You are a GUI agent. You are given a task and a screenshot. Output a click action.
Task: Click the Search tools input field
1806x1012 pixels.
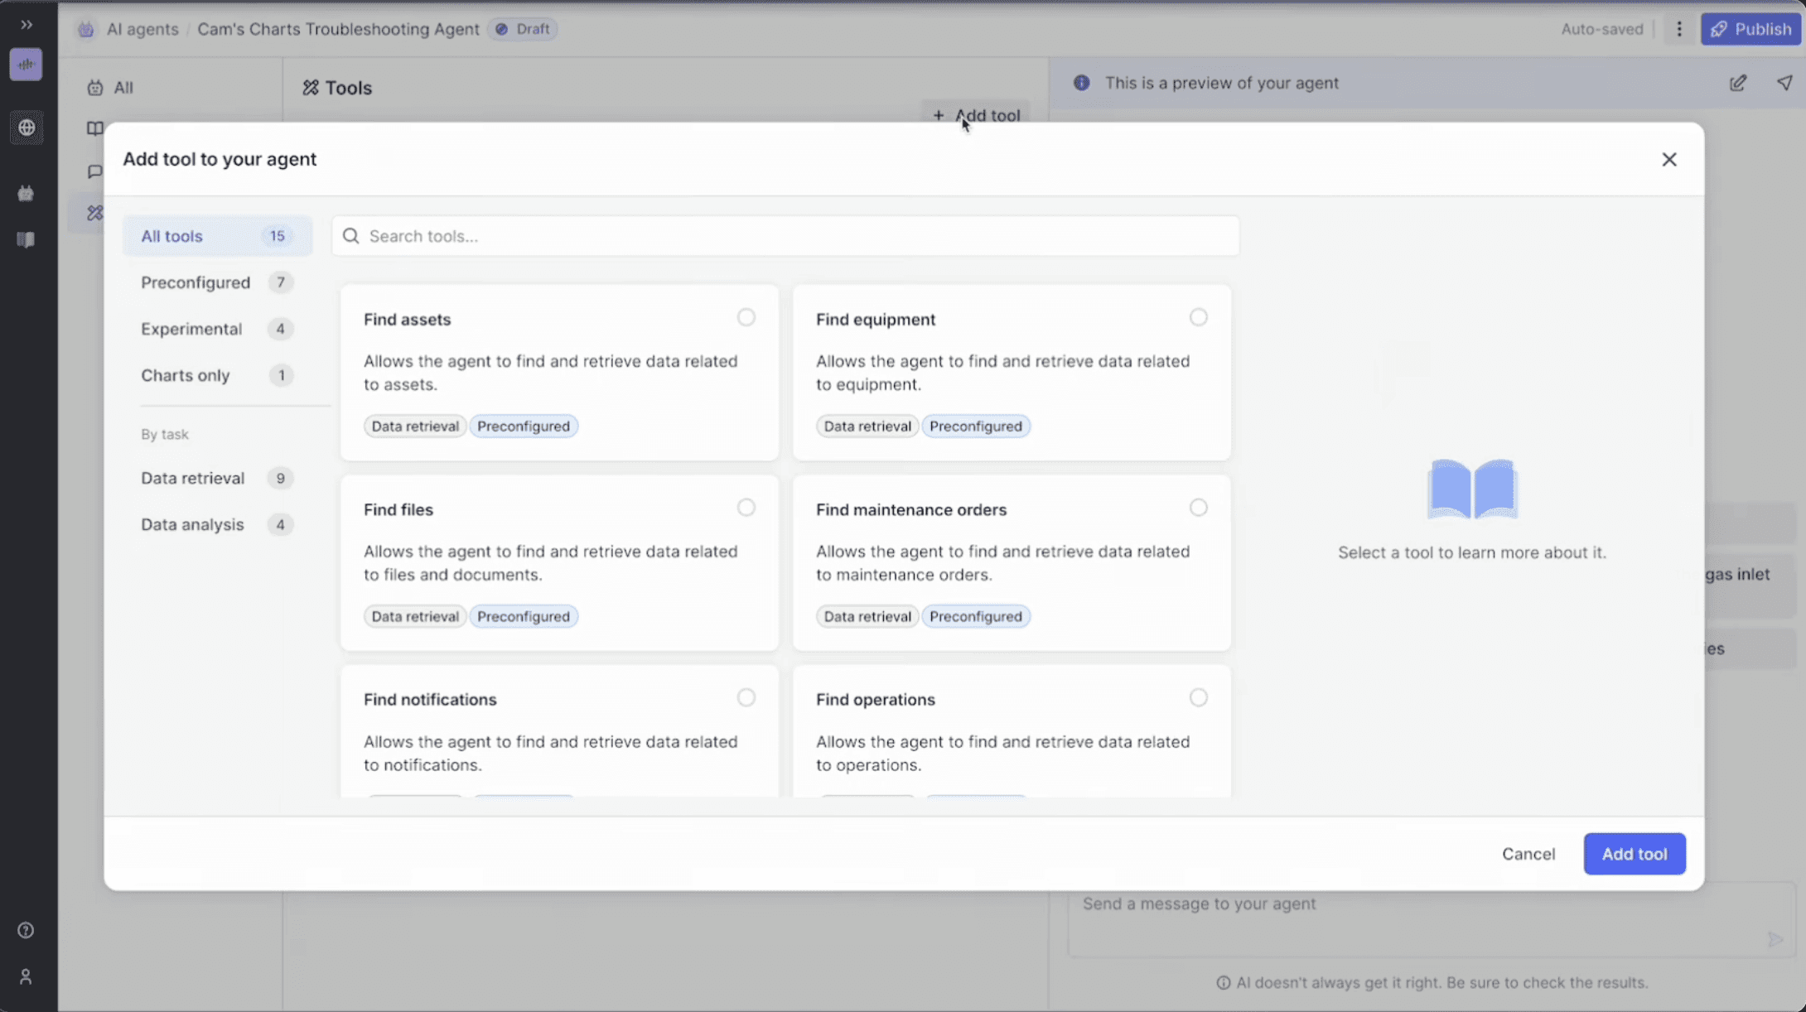coord(785,236)
